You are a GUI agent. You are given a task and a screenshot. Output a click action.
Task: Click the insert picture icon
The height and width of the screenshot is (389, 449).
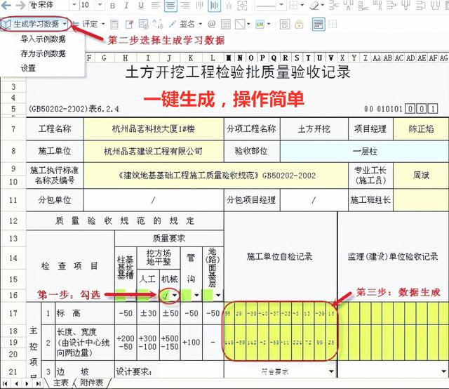coord(260,25)
